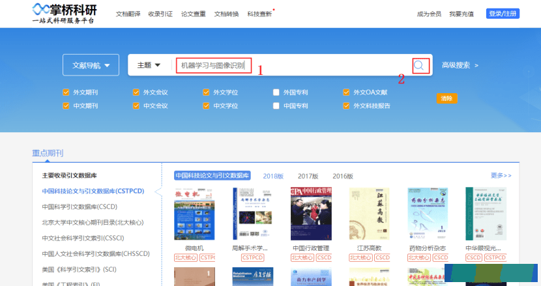Image resolution: width=541 pixels, height=286 pixels.
Task: Click the magnifier search icon
Action: [x=419, y=65]
